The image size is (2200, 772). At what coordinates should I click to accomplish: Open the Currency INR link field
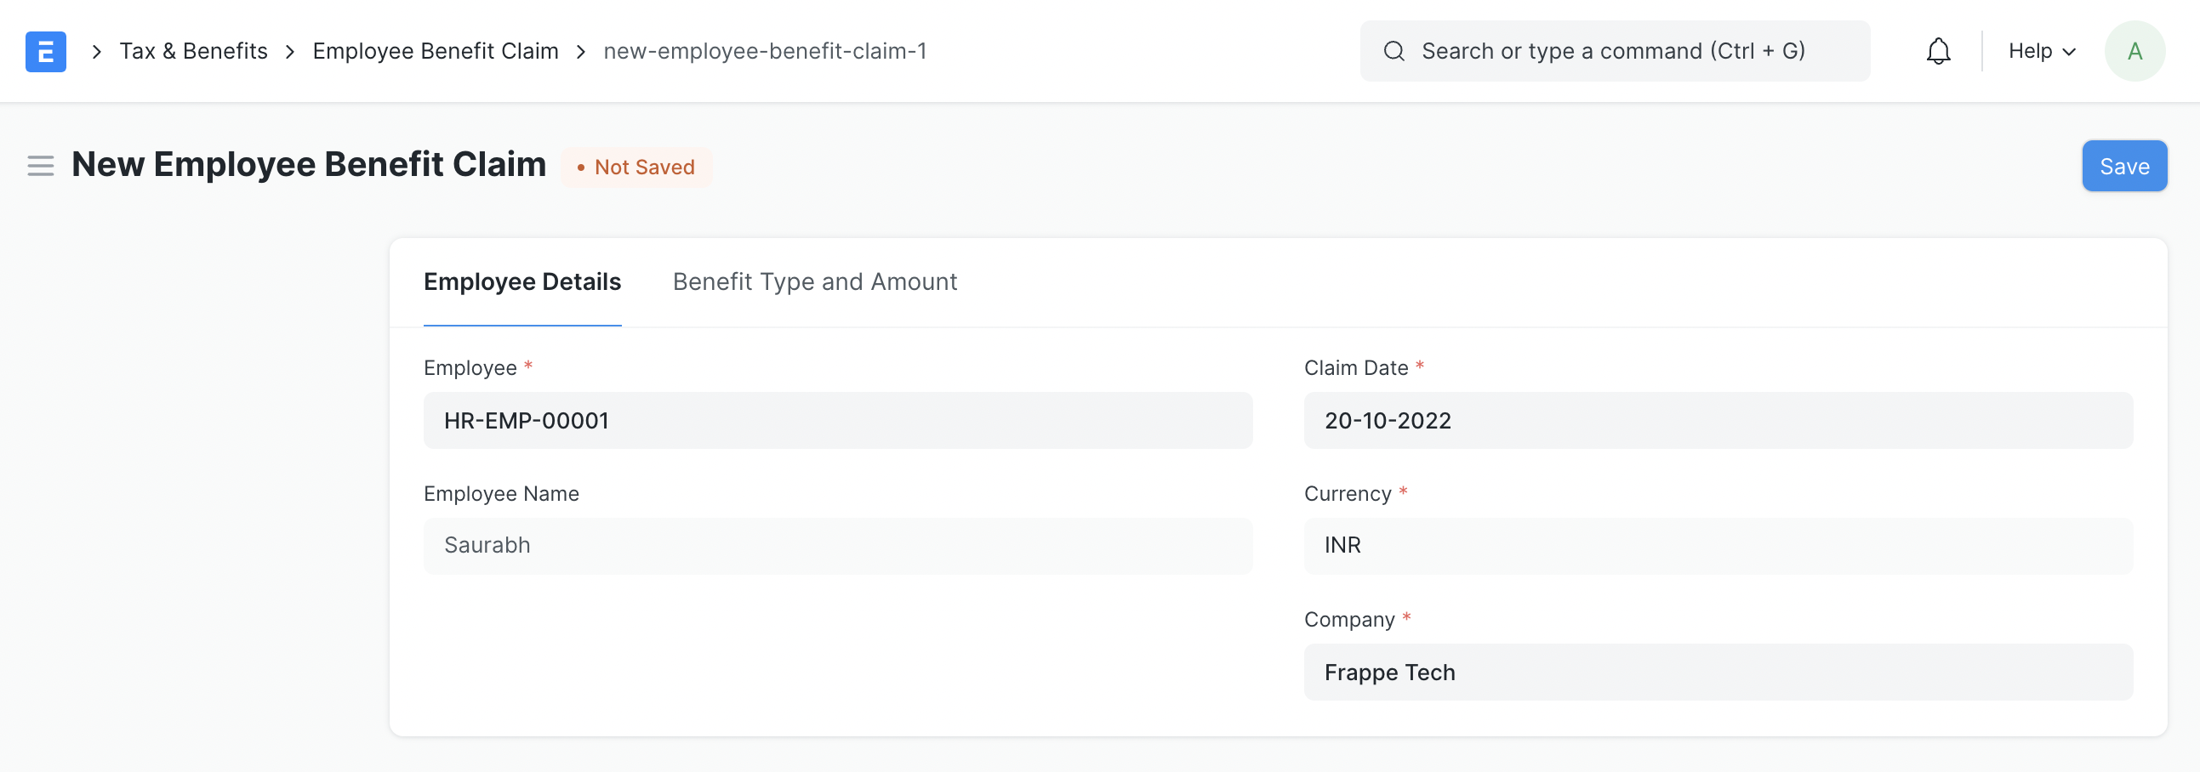[x=1718, y=546]
